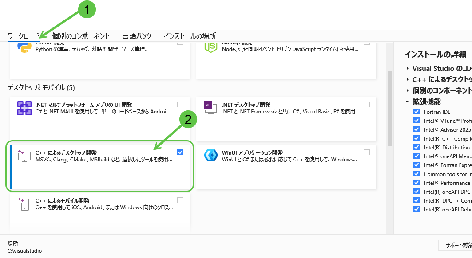Select the C++ によるモバイル開発 card title
The width and height of the screenshot is (472, 258).
(x=62, y=200)
